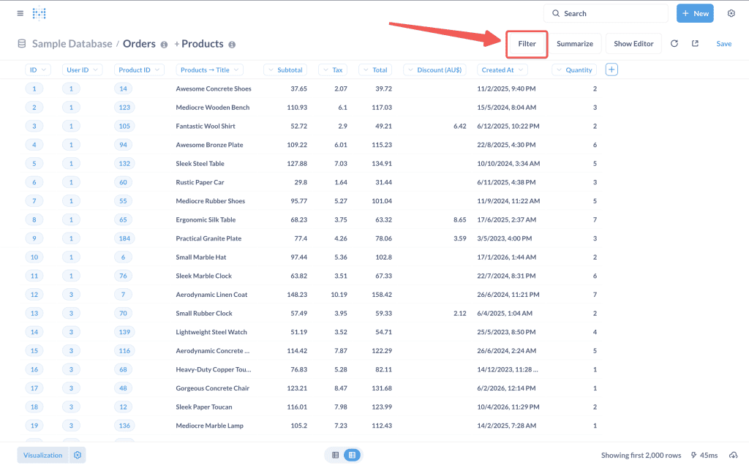
Task: Show info for the Products table
Action: tap(232, 45)
